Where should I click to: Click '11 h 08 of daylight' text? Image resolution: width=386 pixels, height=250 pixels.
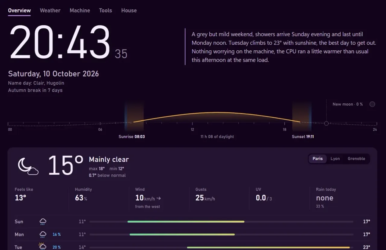(x=217, y=137)
